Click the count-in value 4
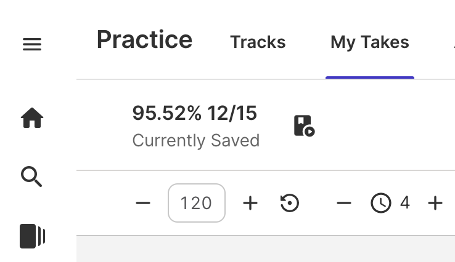This screenshot has height=262, width=455. 405,202
